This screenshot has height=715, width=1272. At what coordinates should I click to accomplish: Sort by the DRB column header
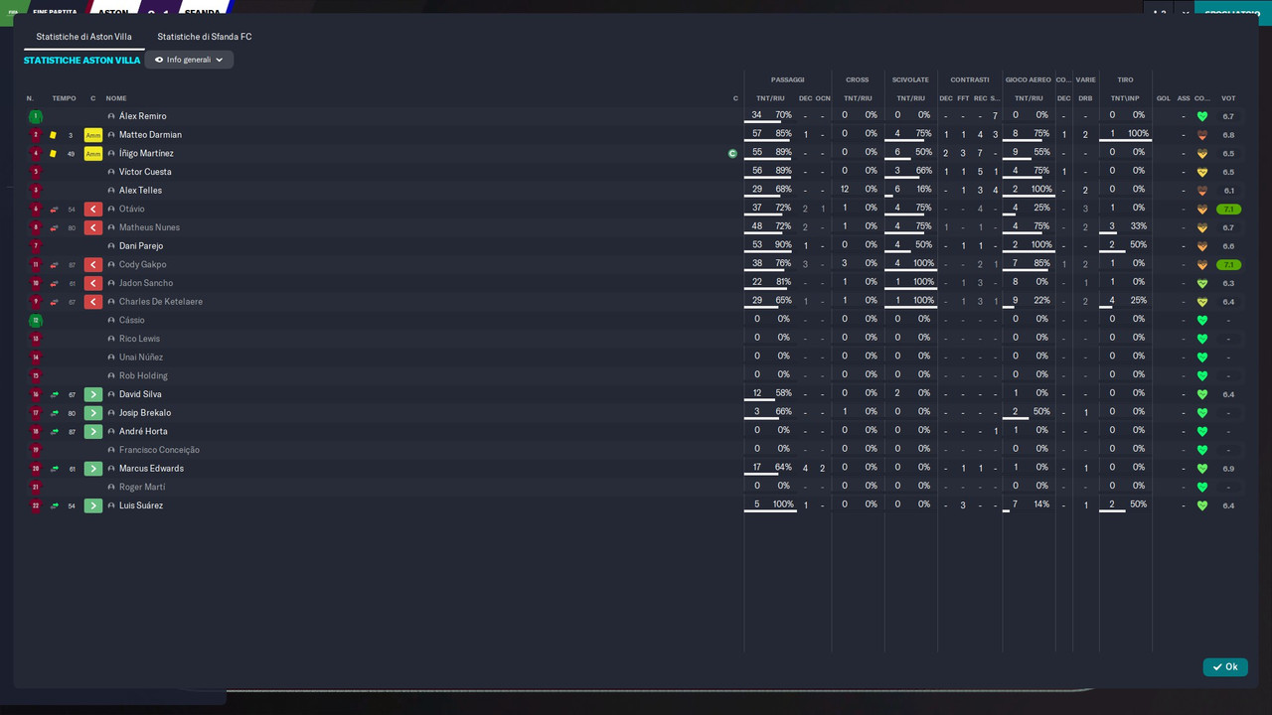coord(1085,98)
